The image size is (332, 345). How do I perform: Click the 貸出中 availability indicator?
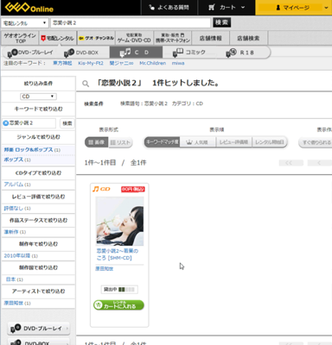click(x=119, y=289)
